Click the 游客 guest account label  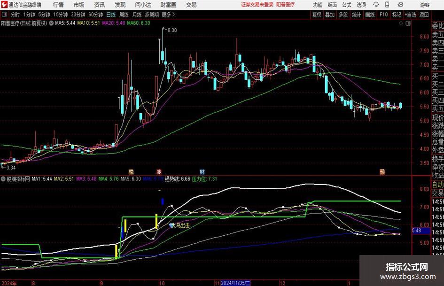pyautogui.click(x=424, y=5)
